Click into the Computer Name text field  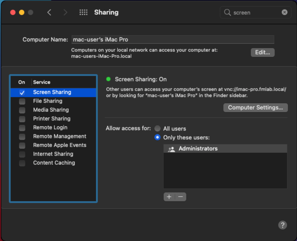click(x=172, y=39)
